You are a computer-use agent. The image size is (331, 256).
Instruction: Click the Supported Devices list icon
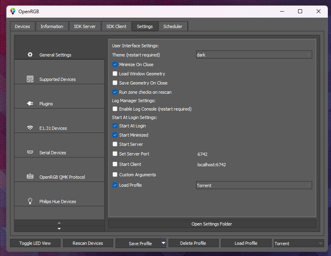(30, 79)
